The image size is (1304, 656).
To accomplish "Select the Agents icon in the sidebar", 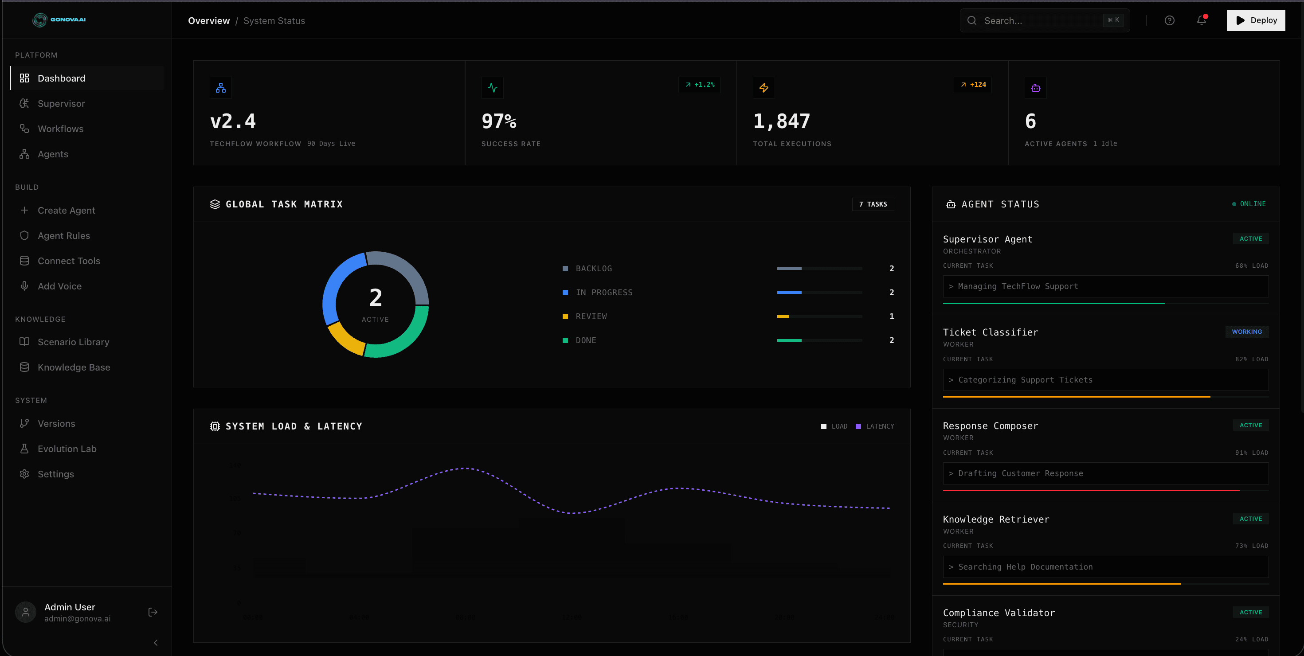I will pyautogui.click(x=24, y=154).
